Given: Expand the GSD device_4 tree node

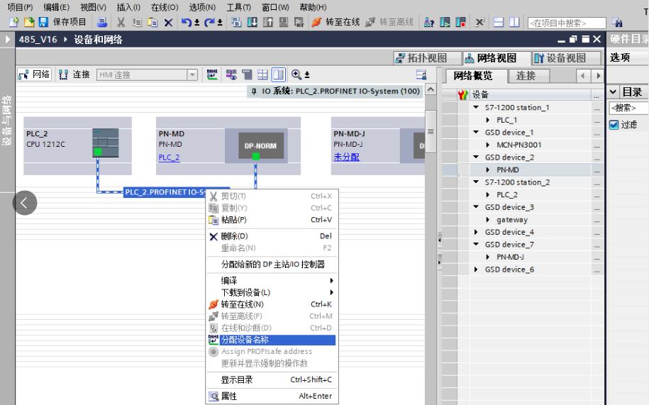Looking at the screenshot, I should (476, 233).
